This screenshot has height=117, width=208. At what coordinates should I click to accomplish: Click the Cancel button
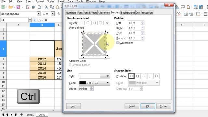pyautogui.click(x=163, y=106)
